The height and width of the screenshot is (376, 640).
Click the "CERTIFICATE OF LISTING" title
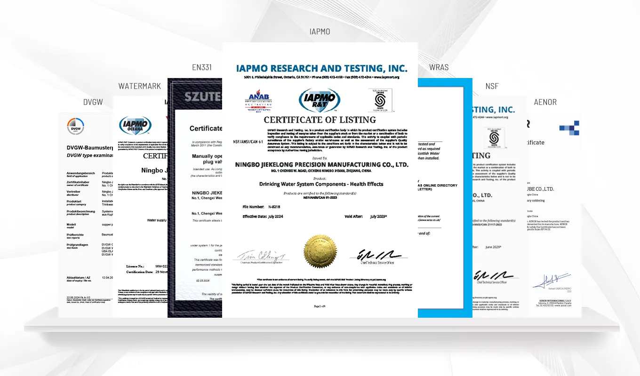[320, 120]
